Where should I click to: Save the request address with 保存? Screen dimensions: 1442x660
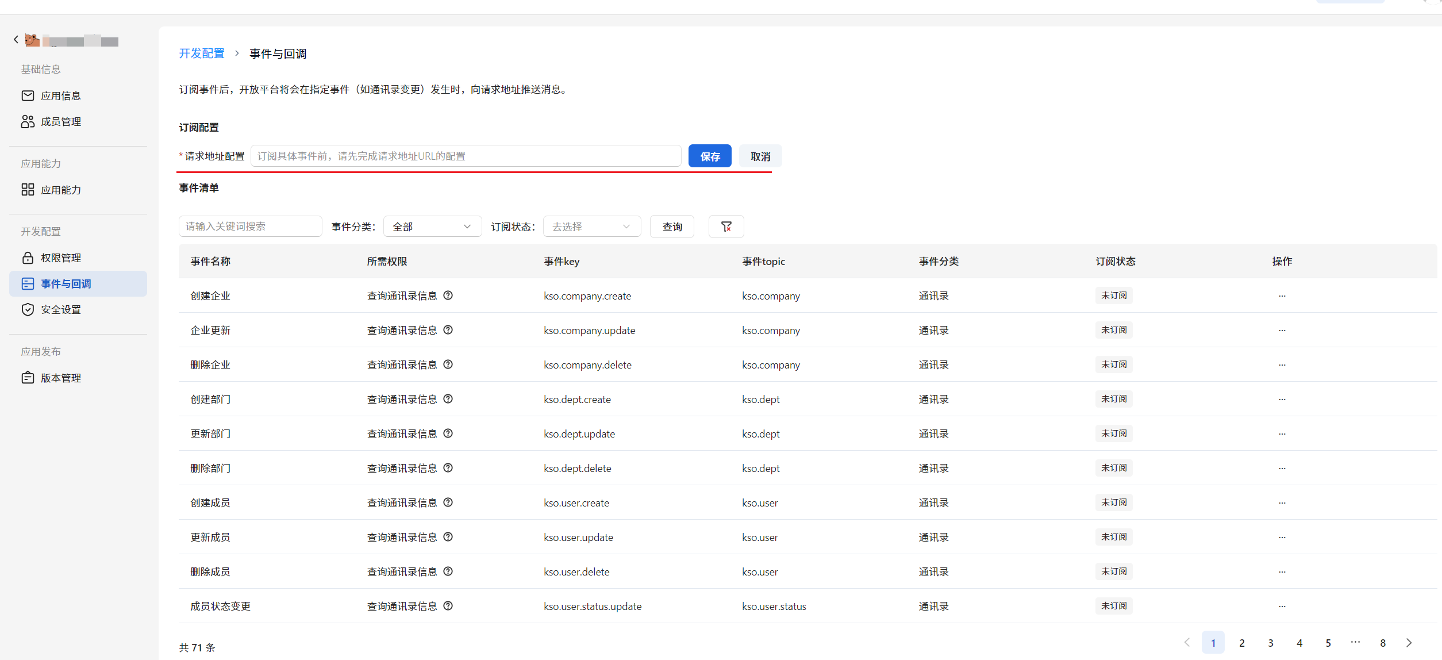pyautogui.click(x=709, y=156)
